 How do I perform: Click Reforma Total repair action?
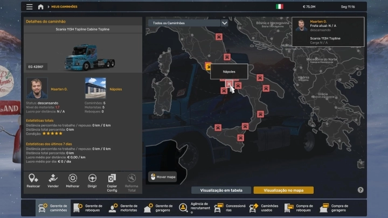coord(131,183)
